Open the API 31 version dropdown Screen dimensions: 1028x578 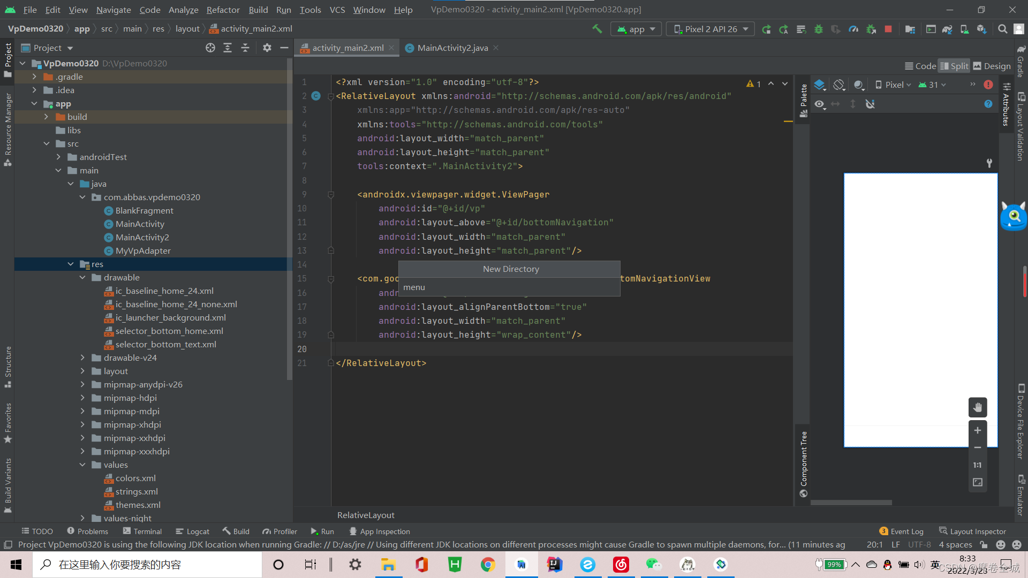tap(932, 85)
